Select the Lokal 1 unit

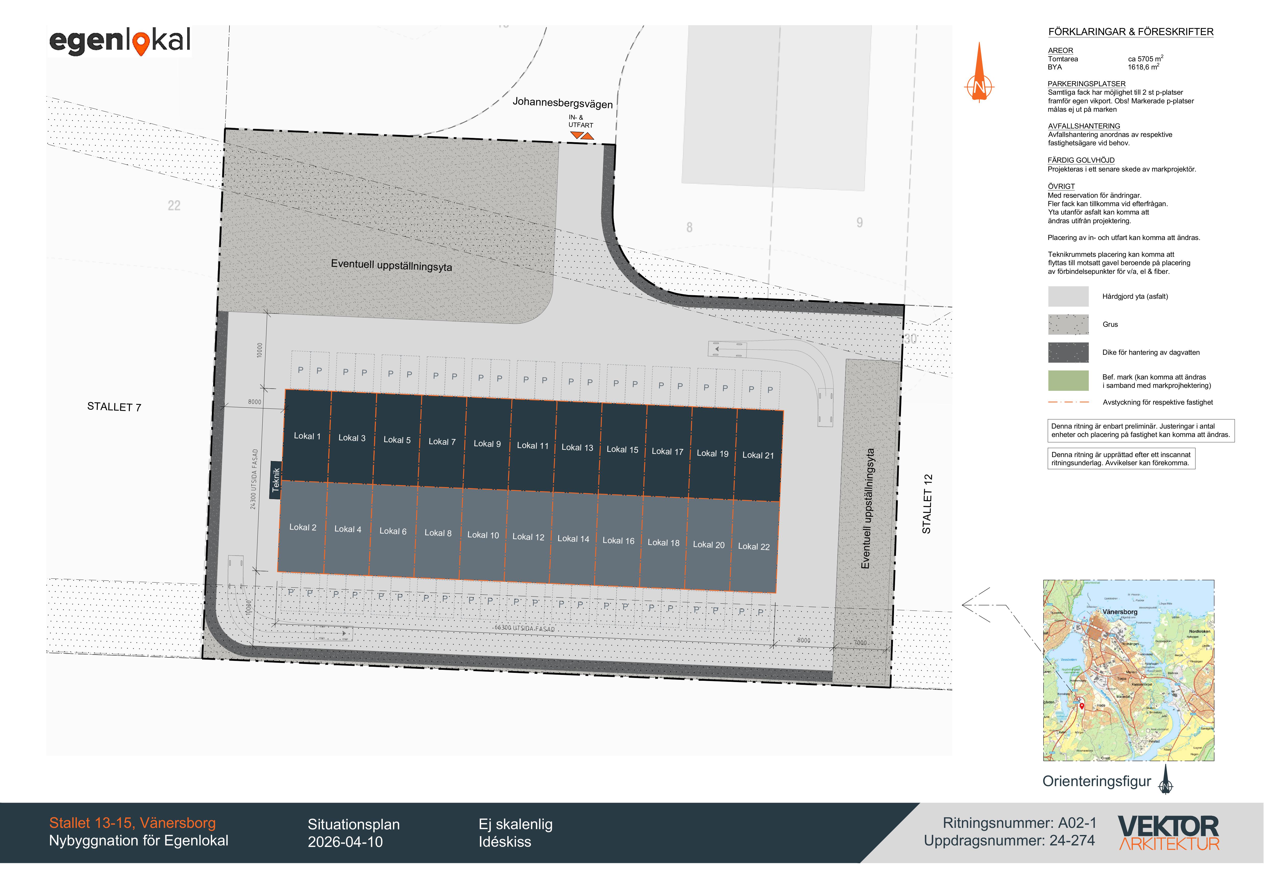click(x=307, y=436)
